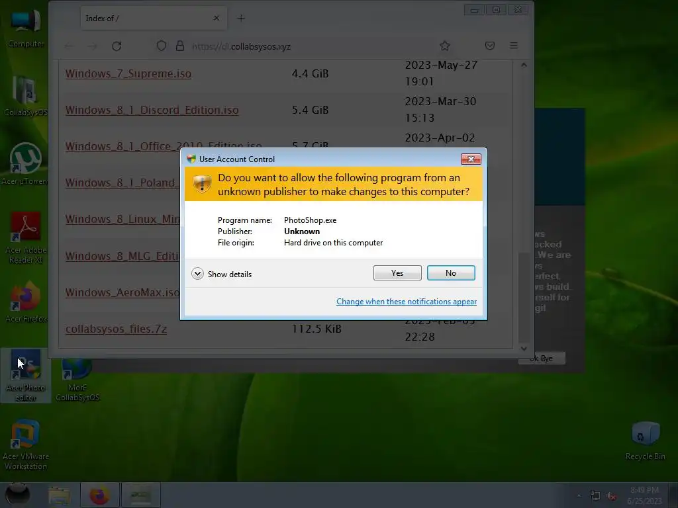The height and width of the screenshot is (508, 678).
Task: Go forward in Firefox window
Action: pos(93,46)
